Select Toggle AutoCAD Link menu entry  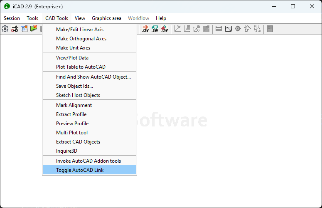[80, 170]
